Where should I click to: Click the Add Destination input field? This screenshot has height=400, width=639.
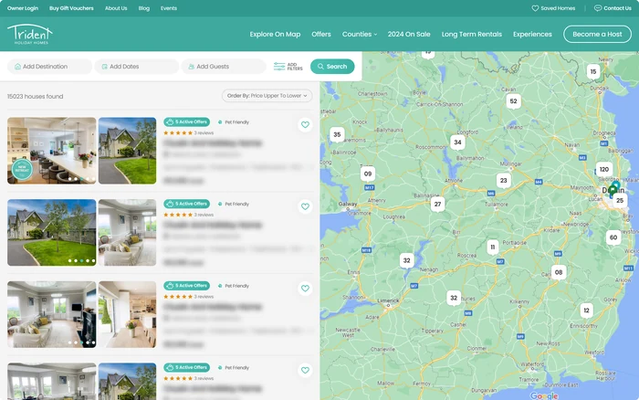(49, 67)
